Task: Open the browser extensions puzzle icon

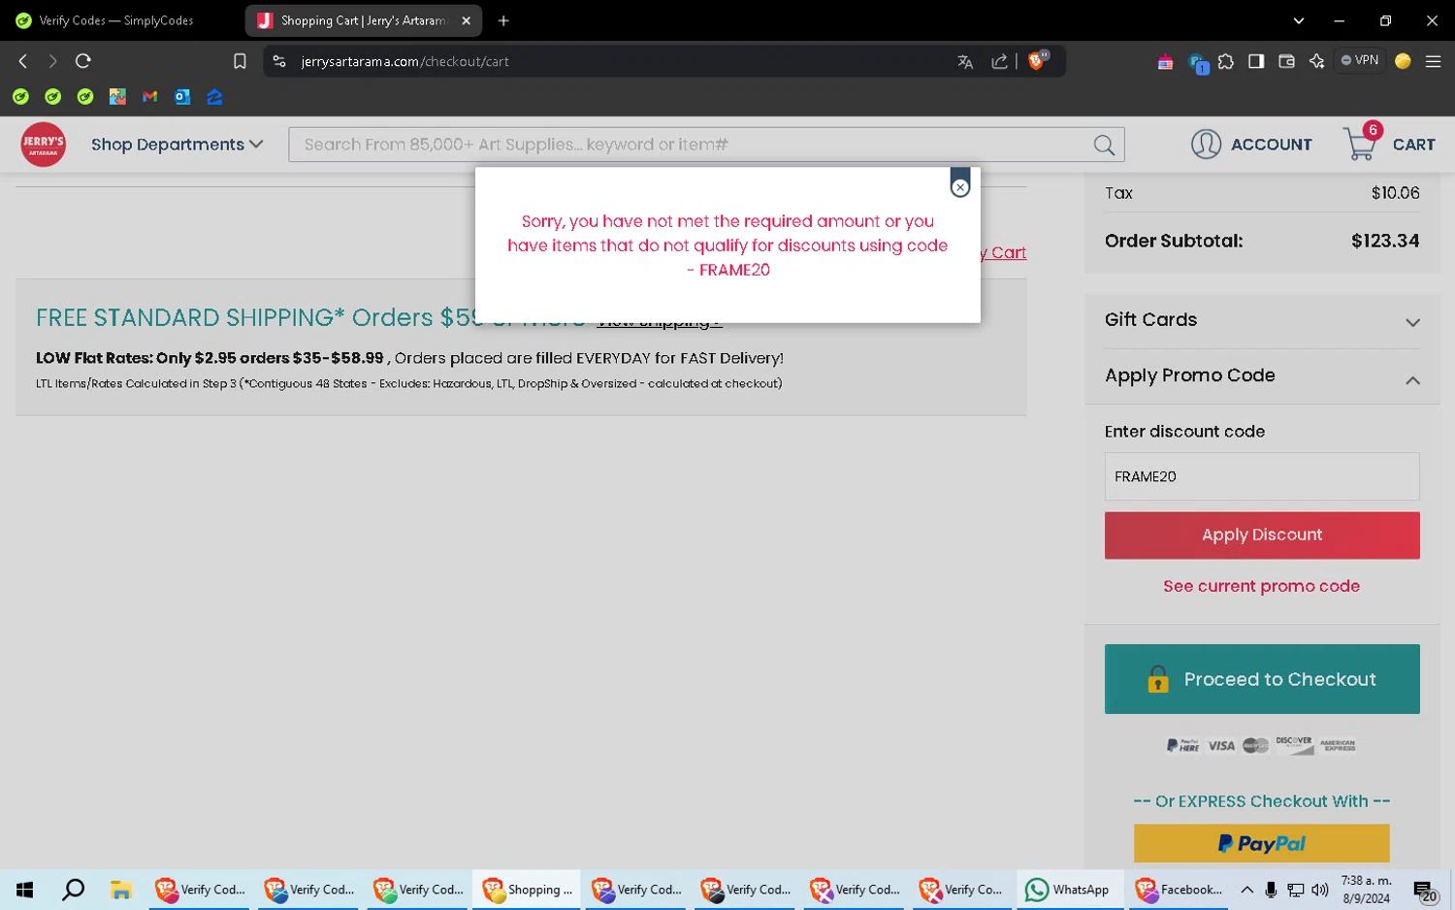Action: [1226, 61]
